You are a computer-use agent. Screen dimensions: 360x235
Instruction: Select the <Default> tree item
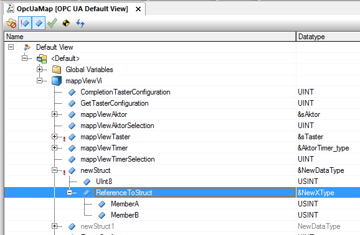pyautogui.click(x=65, y=58)
